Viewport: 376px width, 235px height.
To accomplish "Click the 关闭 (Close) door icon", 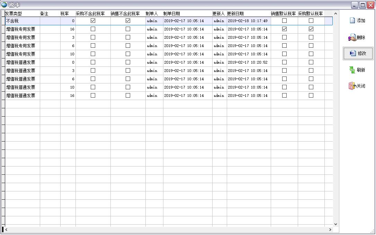I will pos(352,86).
